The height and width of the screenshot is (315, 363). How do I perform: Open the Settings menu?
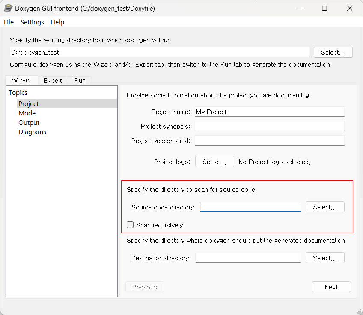(32, 22)
